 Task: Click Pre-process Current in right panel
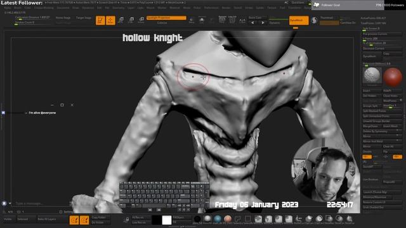382,34
